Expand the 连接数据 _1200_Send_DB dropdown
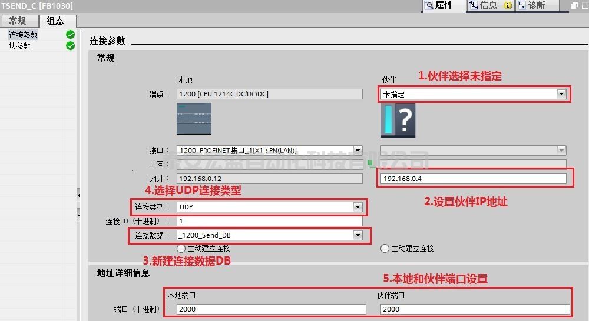Viewport: 589px width, 321px height. coord(357,235)
